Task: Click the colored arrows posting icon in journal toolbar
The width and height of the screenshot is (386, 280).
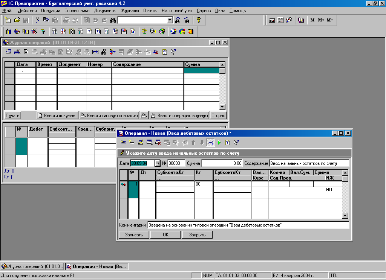Action: (x=112, y=52)
